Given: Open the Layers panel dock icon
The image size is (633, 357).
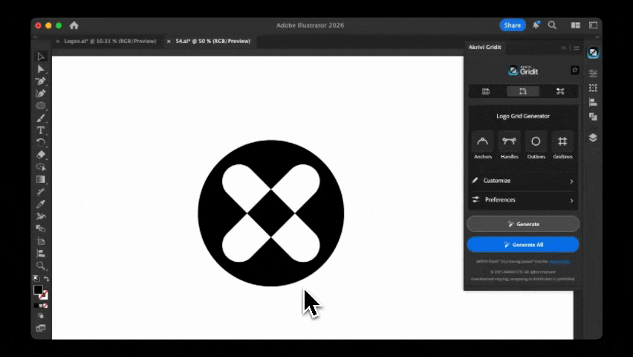Looking at the screenshot, I should (x=593, y=138).
